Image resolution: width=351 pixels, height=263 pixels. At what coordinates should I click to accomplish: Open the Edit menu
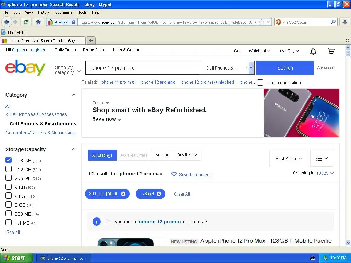[16, 12]
